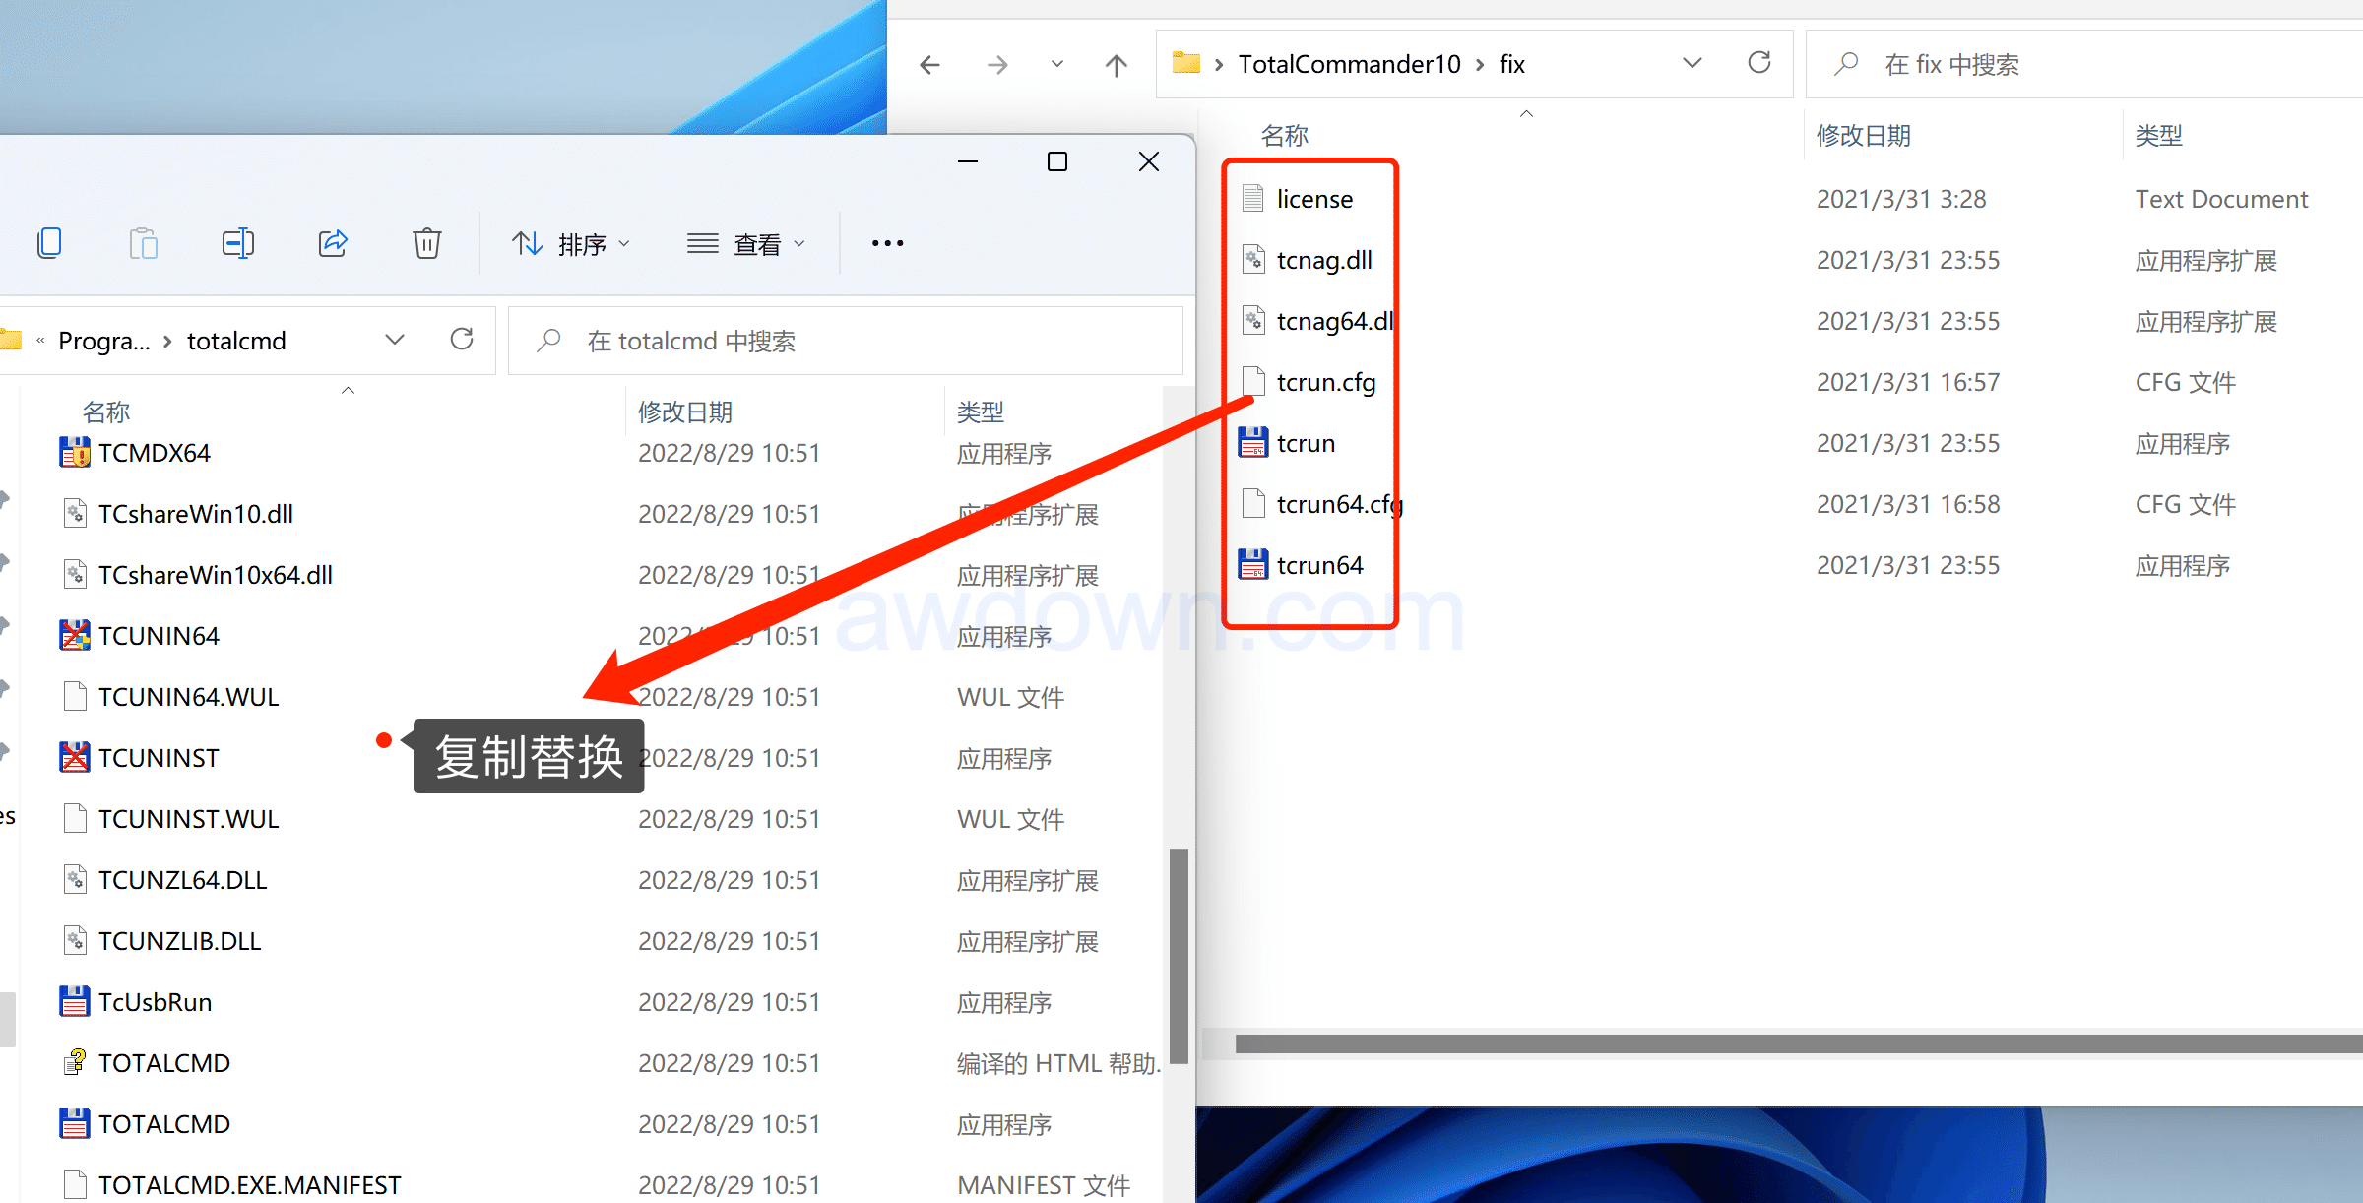Viewport: 2363px width, 1203px height.
Task: Open the three-dots more options menu
Action: [x=887, y=243]
